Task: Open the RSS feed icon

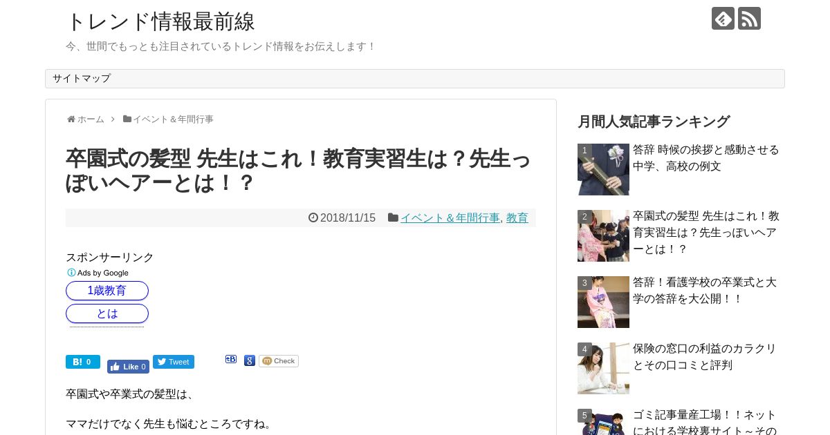Action: click(749, 19)
